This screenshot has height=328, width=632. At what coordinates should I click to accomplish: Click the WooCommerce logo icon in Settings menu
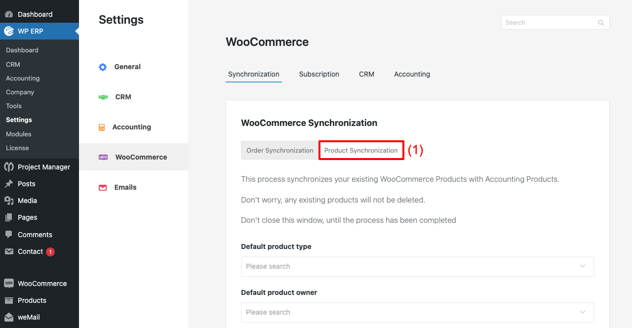point(102,157)
